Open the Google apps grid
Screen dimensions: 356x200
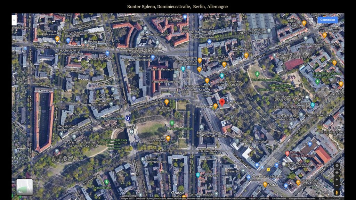point(311,20)
